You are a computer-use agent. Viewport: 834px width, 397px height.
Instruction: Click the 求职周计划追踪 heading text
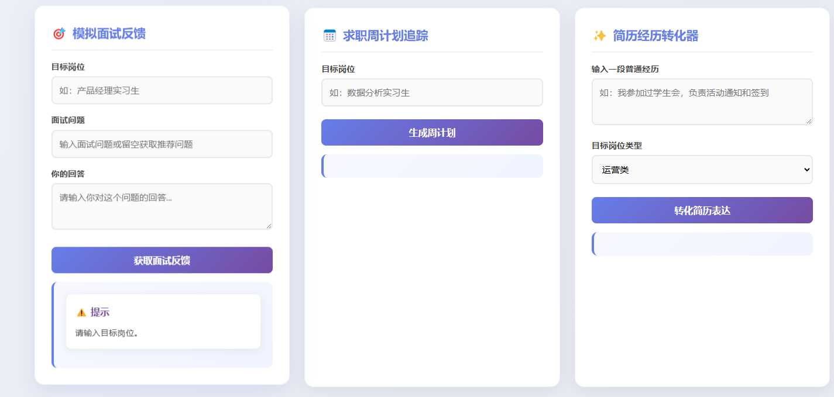click(x=385, y=36)
